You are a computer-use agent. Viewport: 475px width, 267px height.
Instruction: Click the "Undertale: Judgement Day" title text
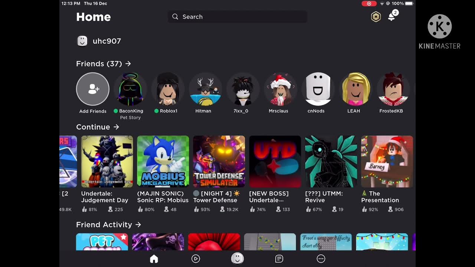pos(105,197)
